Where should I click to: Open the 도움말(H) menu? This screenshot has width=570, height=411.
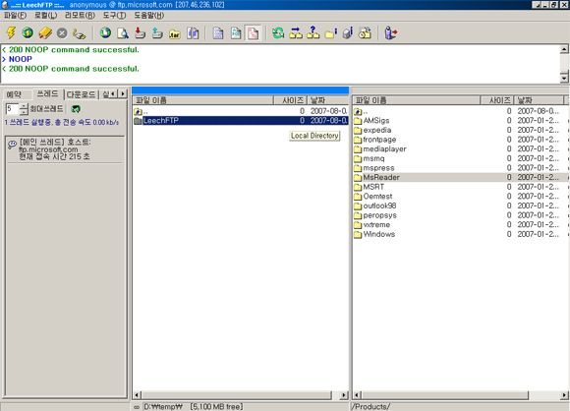pos(149,16)
